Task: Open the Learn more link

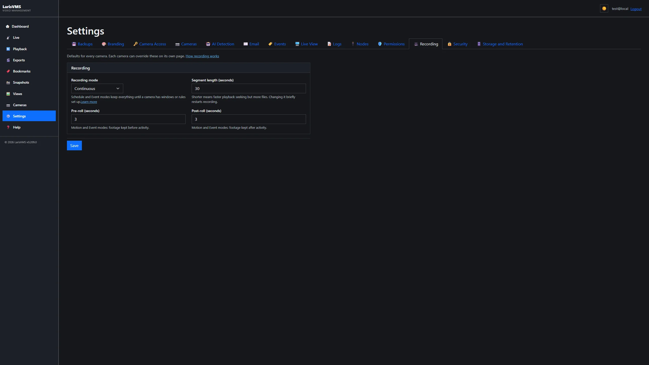Action: [89, 102]
